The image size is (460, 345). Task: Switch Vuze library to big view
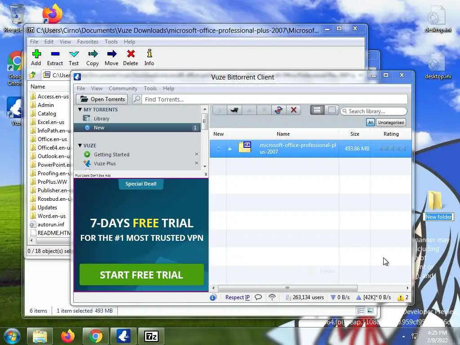tap(317, 110)
